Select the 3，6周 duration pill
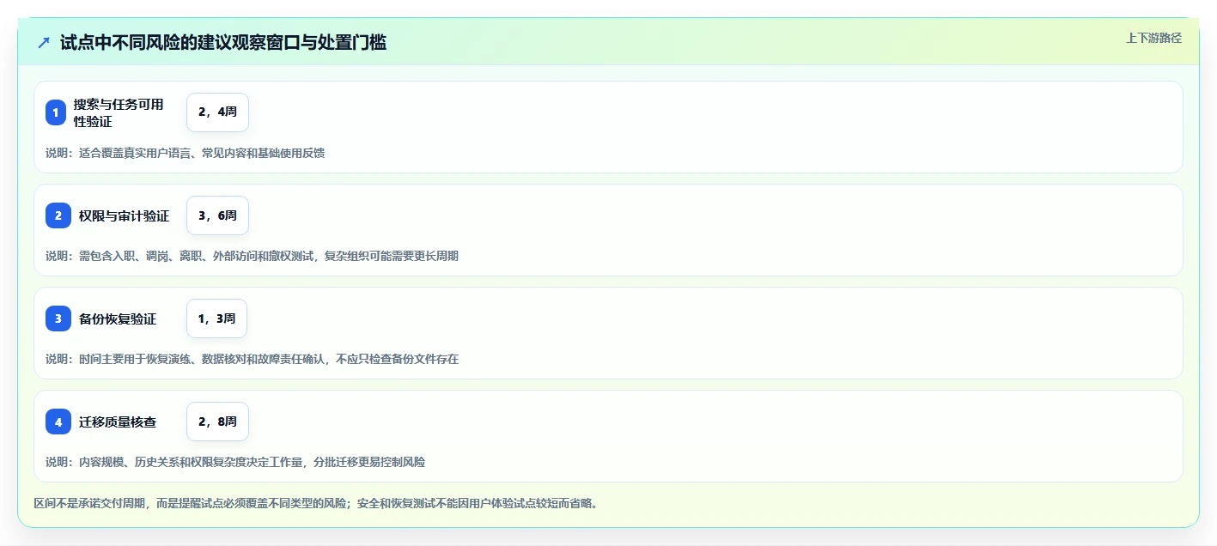The width and height of the screenshot is (1217, 546). pyautogui.click(x=217, y=215)
